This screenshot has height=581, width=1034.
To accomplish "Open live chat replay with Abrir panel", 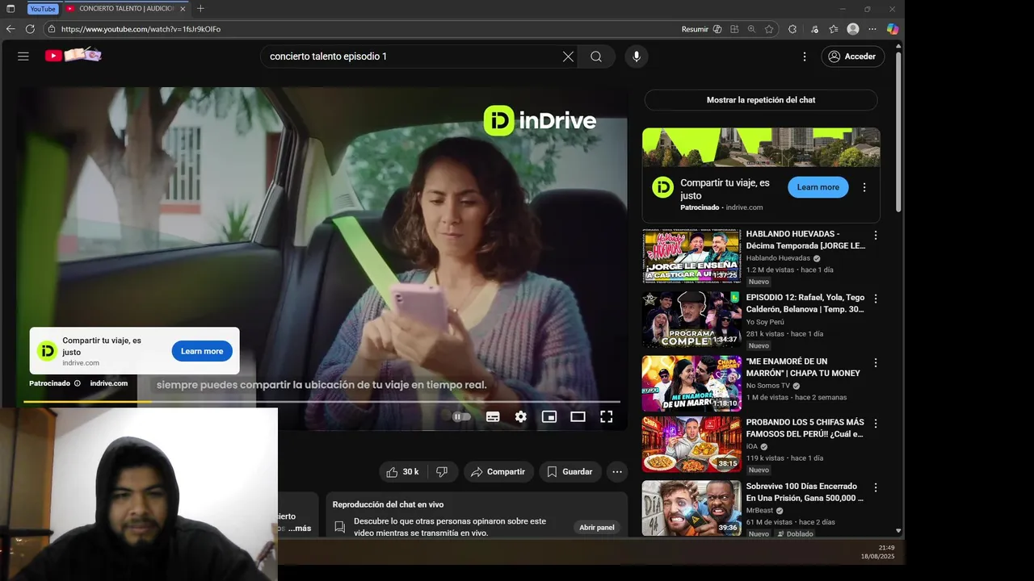I will (x=597, y=527).
